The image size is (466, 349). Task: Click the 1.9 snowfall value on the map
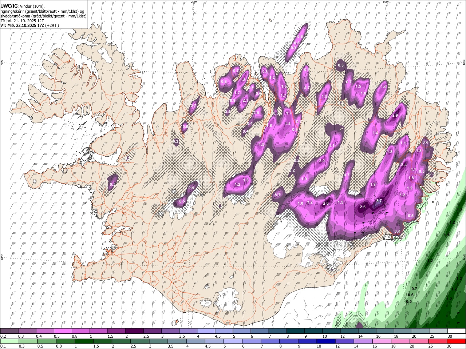pos(373,185)
